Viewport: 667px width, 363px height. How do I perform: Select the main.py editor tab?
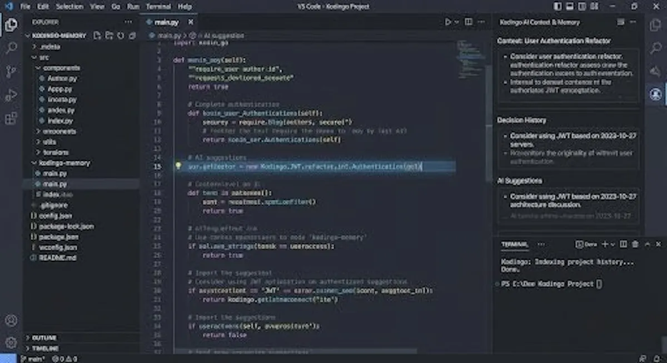click(168, 22)
